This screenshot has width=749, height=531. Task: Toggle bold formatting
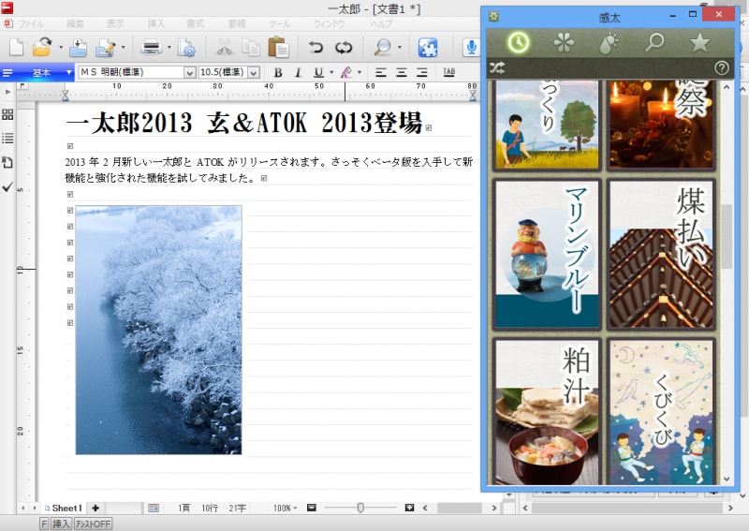(278, 72)
